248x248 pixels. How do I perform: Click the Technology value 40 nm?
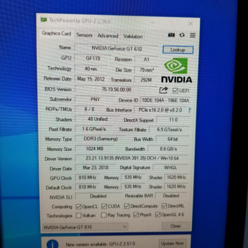point(91,69)
